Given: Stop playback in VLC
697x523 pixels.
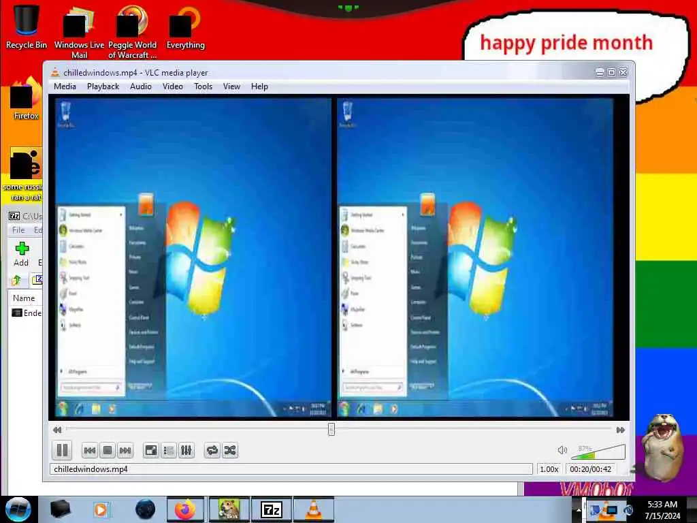Looking at the screenshot, I should pos(107,451).
